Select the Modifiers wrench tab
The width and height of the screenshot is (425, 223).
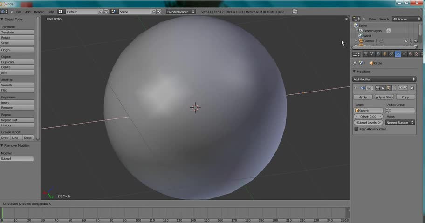tap(398, 54)
